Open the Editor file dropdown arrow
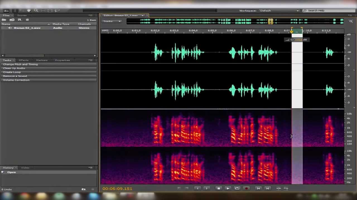This screenshot has height=200, width=357. 143,16
